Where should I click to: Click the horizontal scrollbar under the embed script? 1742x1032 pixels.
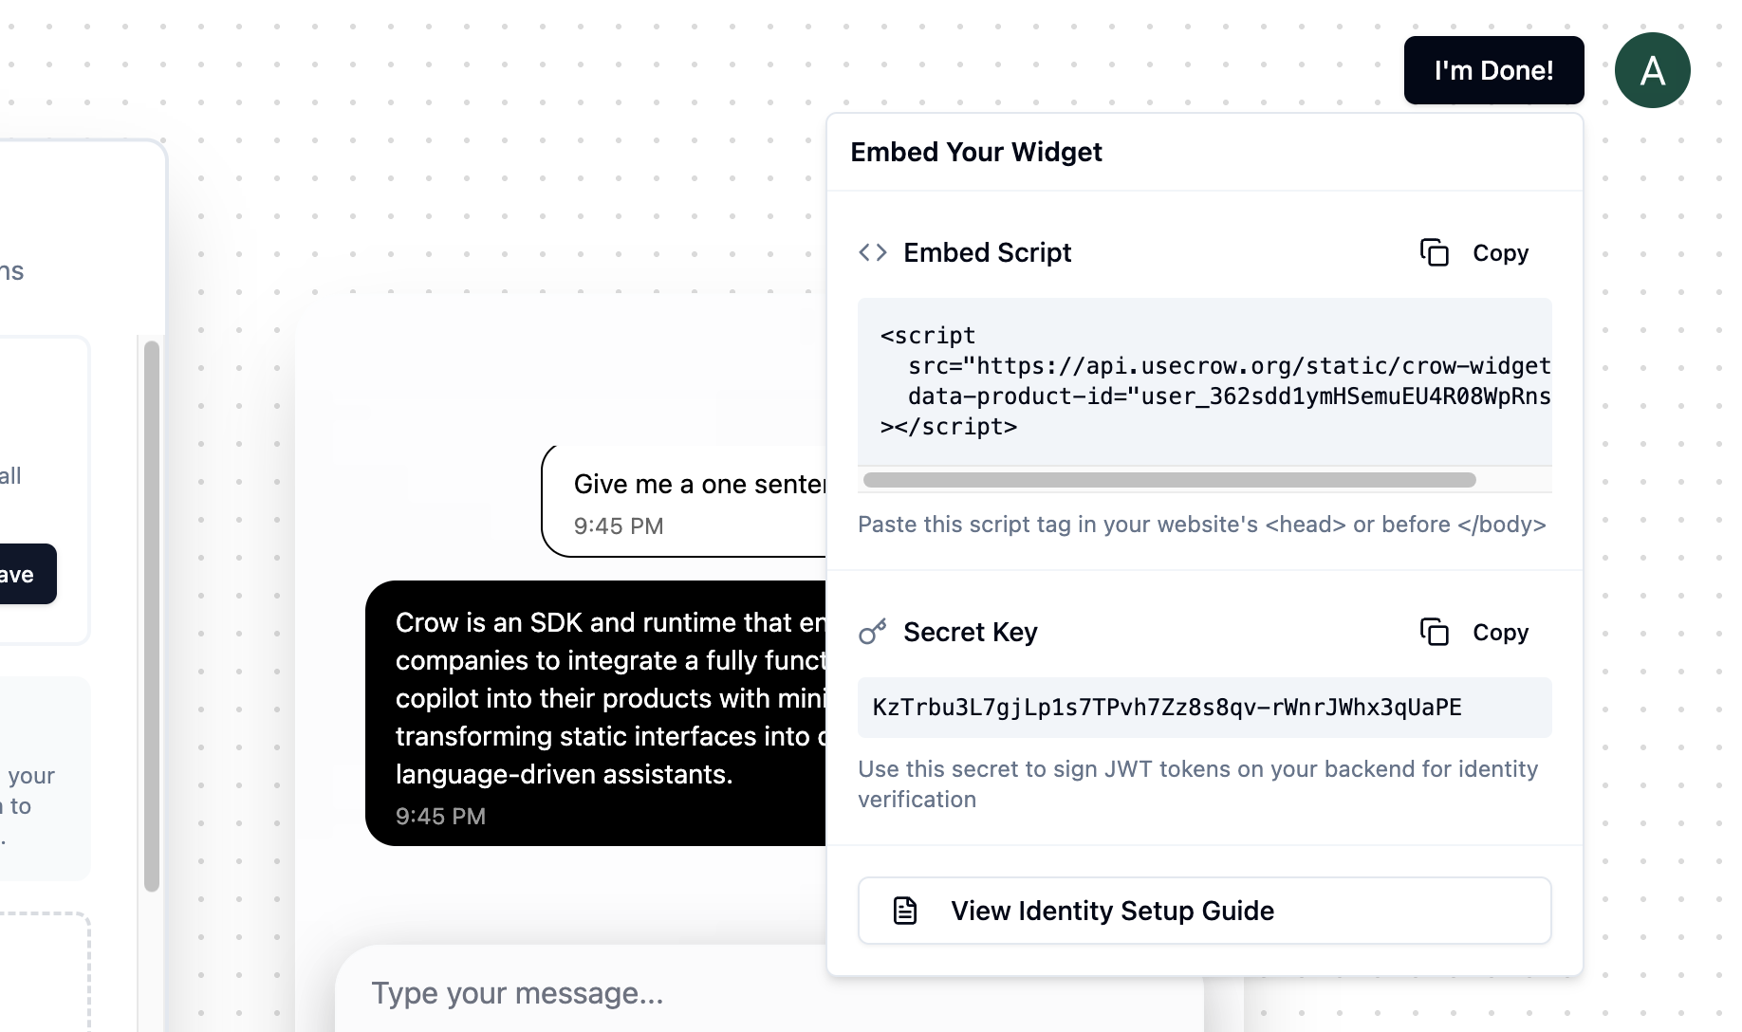[1167, 479]
